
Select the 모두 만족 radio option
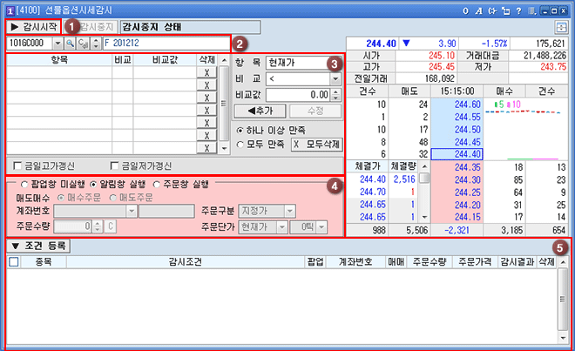(x=241, y=144)
